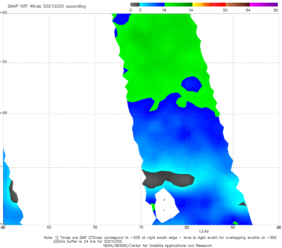Image resolution: width=282 pixels, height=248 pixels.
Task: Click the color bar label '18'
Action: 164,10
